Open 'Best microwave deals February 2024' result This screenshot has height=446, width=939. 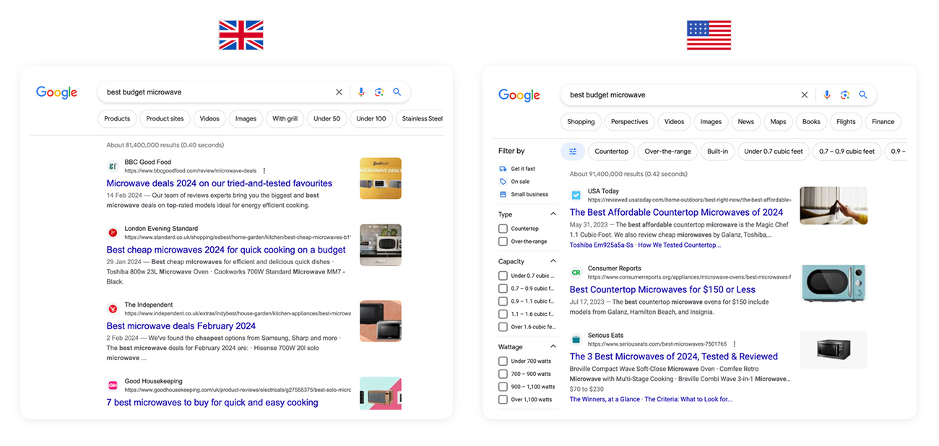181,326
